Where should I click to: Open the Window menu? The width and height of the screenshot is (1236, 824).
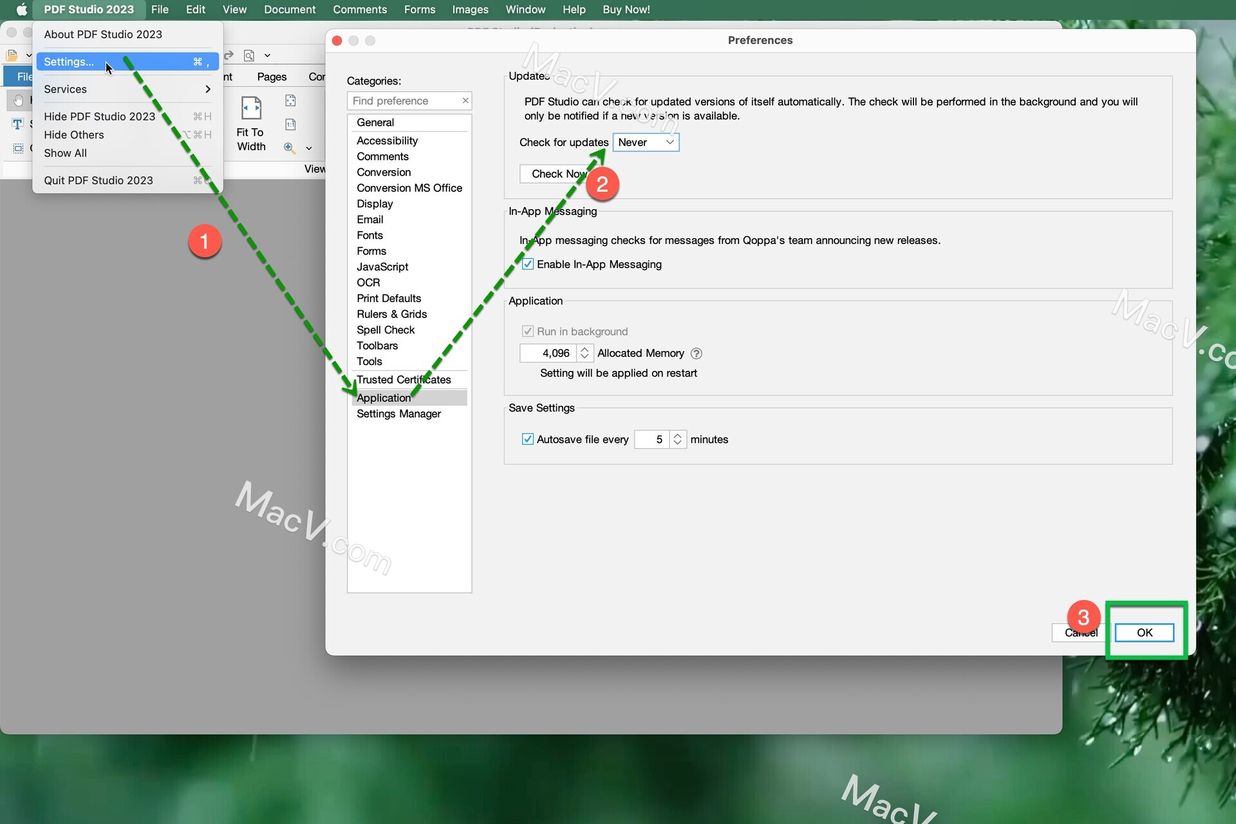coord(525,10)
